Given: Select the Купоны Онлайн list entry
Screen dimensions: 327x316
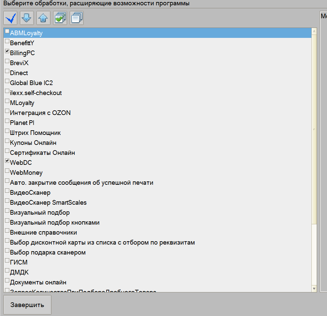Looking at the screenshot, I should [33, 143].
